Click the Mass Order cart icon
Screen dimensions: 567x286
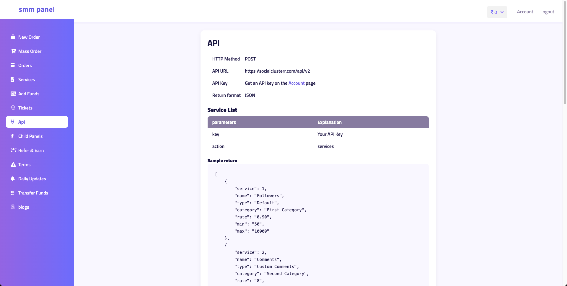click(x=13, y=51)
